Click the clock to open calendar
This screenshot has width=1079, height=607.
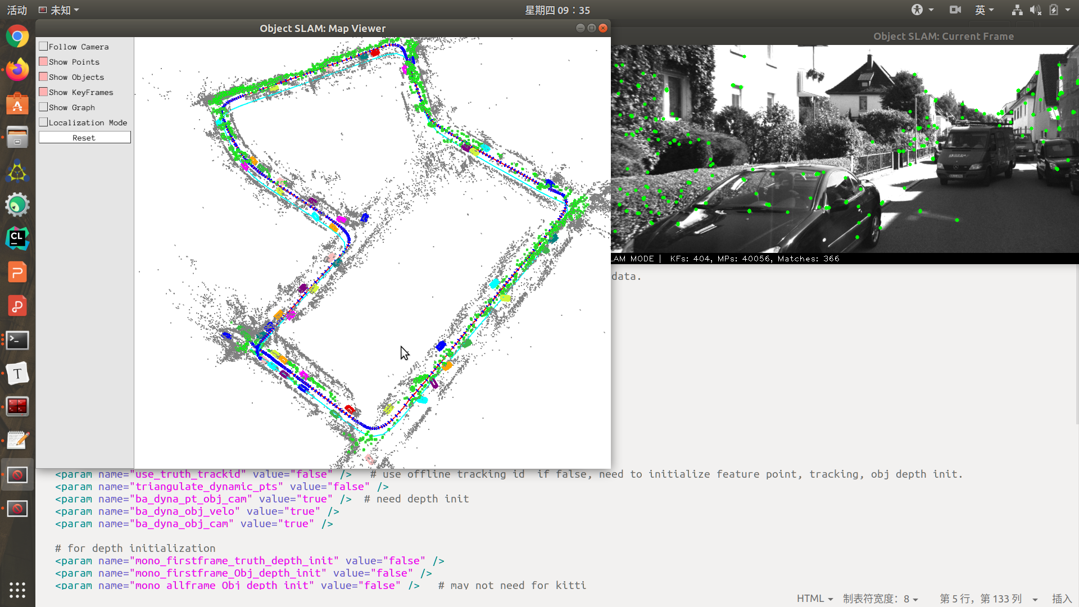pyautogui.click(x=557, y=10)
